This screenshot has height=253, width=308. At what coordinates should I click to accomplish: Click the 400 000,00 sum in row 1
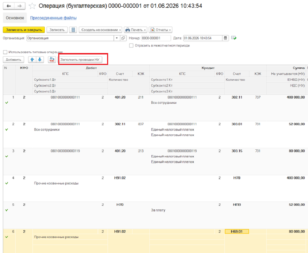click(x=296, y=97)
